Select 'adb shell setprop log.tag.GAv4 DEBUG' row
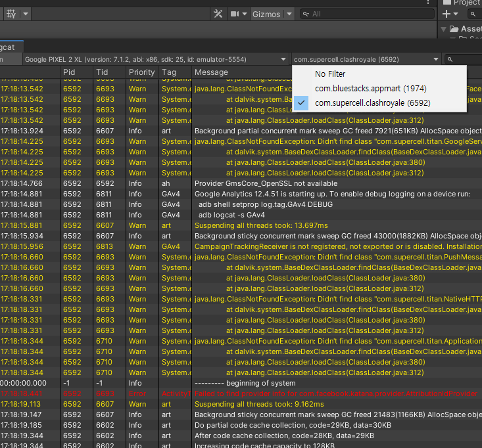The height and width of the screenshot is (448, 482). click(x=241, y=204)
